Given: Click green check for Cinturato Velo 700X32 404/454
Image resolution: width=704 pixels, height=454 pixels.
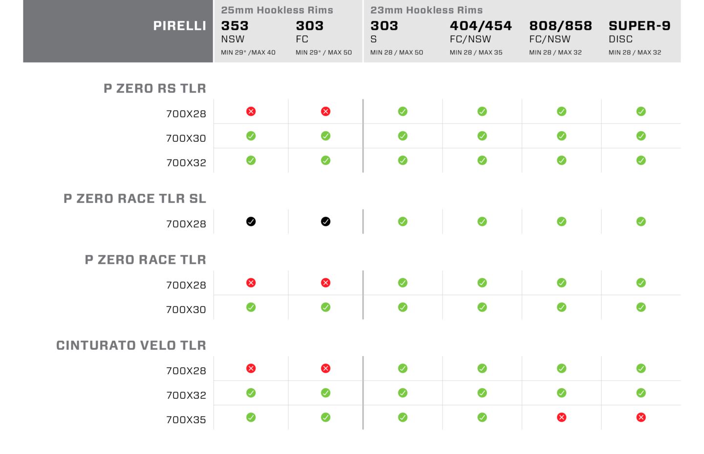Looking at the screenshot, I should click(482, 393).
